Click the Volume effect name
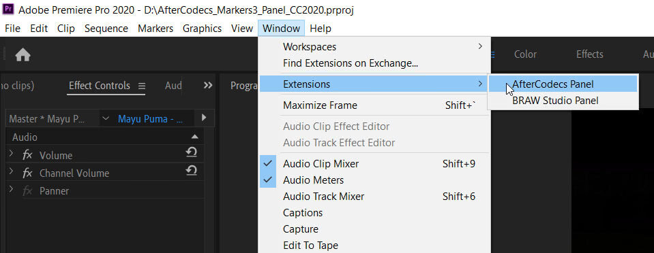Image resolution: width=654 pixels, height=253 pixels. pyautogui.click(x=56, y=156)
